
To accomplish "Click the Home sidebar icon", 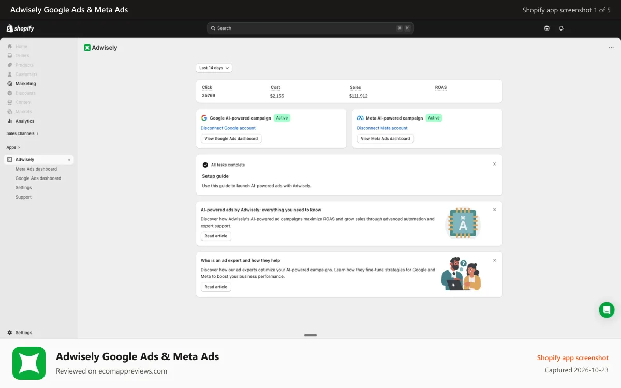I will coord(10,47).
